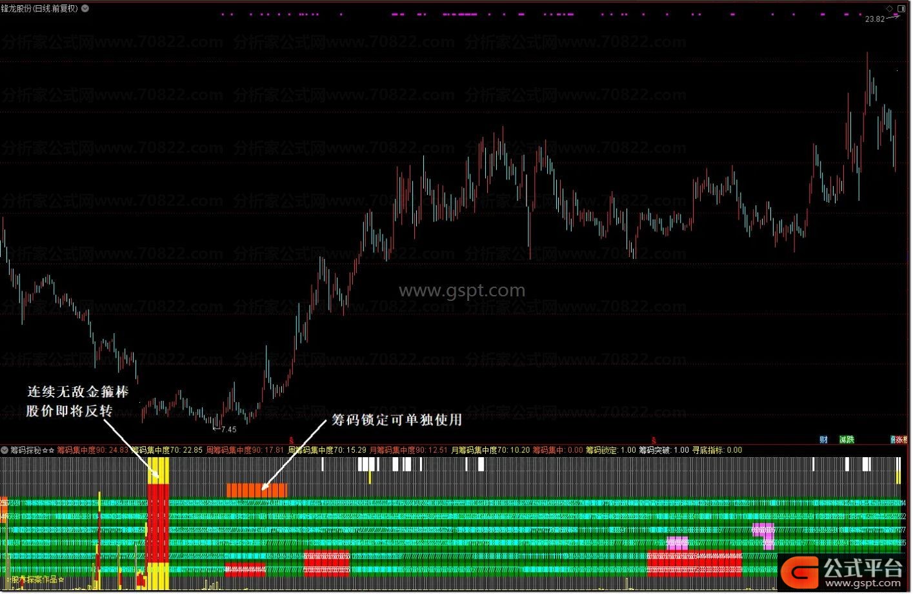Click the 筹码集中度90 value label
This screenshot has width=913, height=594.
tap(92, 450)
